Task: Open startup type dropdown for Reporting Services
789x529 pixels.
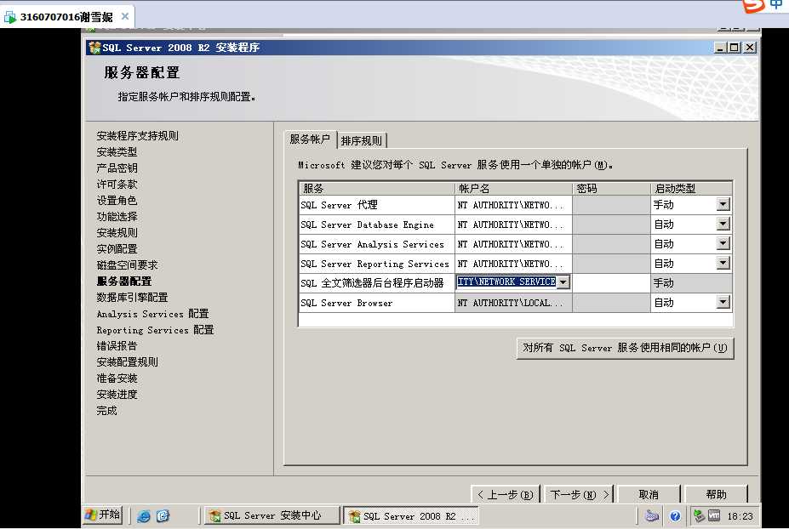Action: pyautogui.click(x=723, y=264)
